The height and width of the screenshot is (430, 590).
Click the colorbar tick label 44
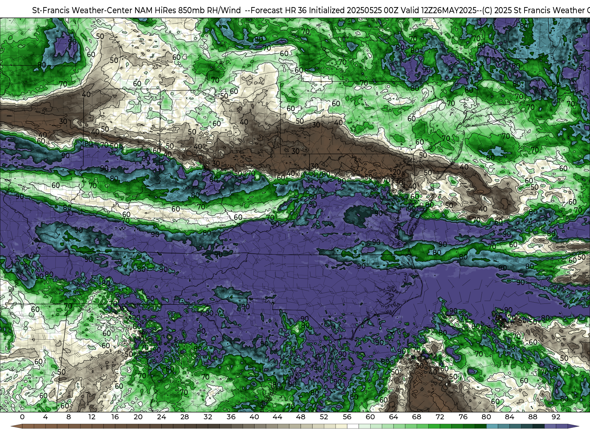(x=277, y=417)
